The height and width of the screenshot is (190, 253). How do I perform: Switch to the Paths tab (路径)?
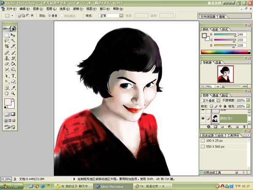point(225,95)
